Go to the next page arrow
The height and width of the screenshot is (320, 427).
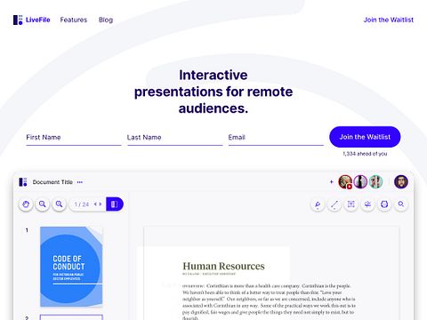(101, 204)
